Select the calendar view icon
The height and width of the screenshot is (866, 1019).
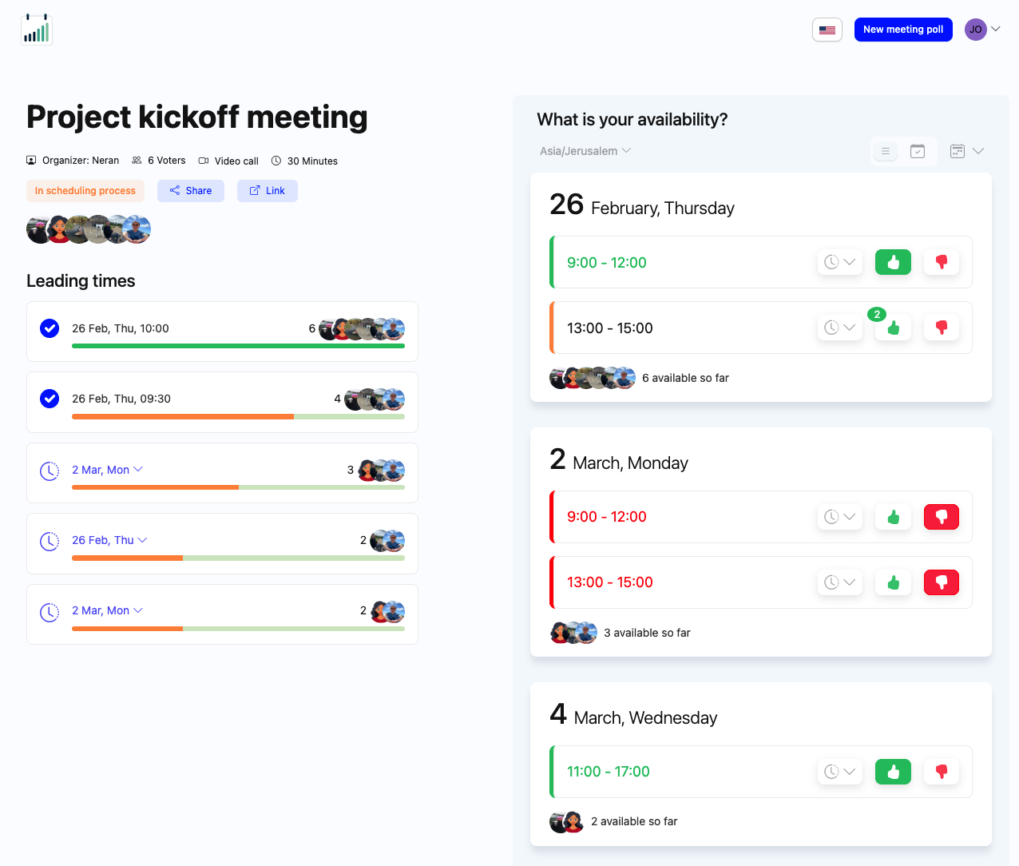point(917,150)
